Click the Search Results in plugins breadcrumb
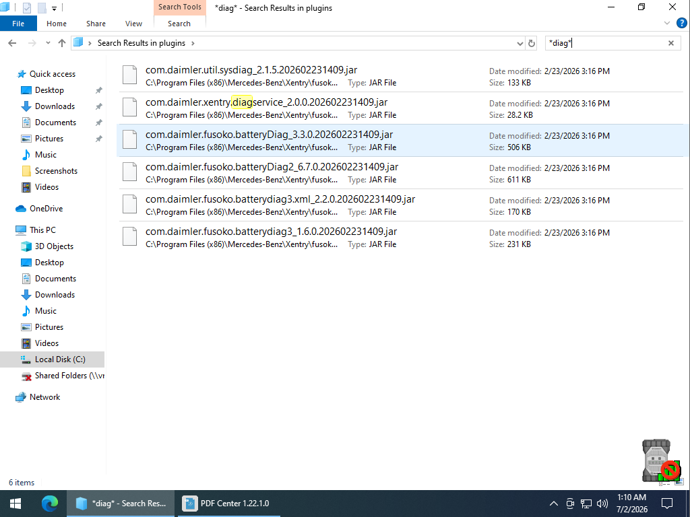 (142, 43)
